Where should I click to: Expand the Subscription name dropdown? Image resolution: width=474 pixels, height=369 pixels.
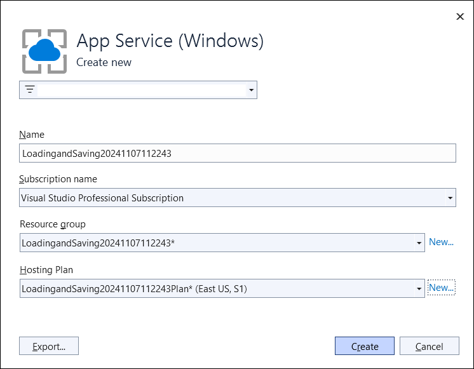click(450, 198)
